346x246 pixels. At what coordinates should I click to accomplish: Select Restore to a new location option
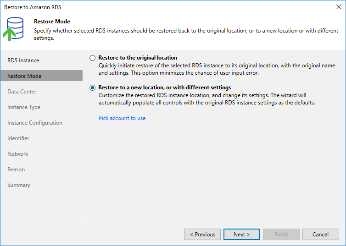[x=93, y=87]
